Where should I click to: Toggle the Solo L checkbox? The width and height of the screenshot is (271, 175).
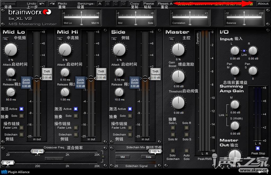173,128
